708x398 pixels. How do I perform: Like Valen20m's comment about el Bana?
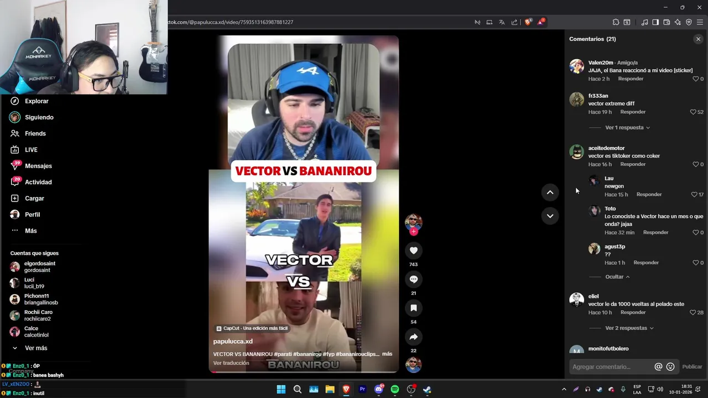click(695, 79)
